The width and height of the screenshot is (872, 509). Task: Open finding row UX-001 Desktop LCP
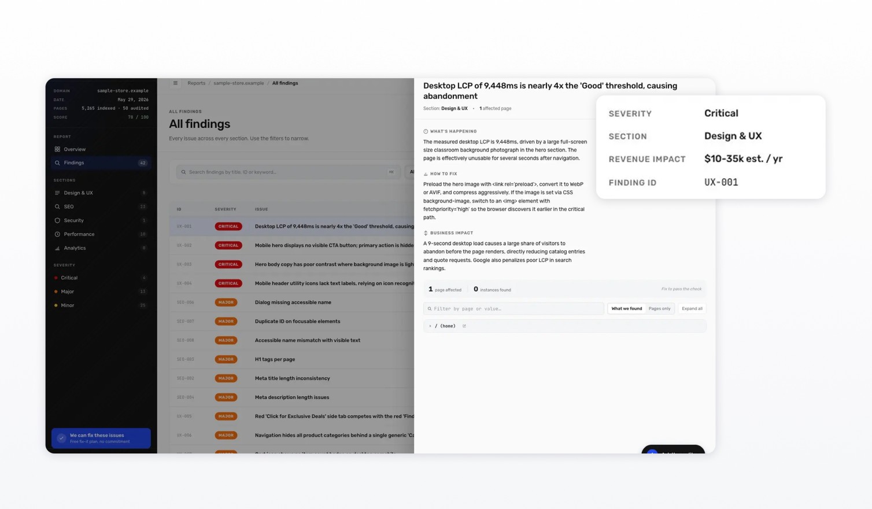pos(291,227)
